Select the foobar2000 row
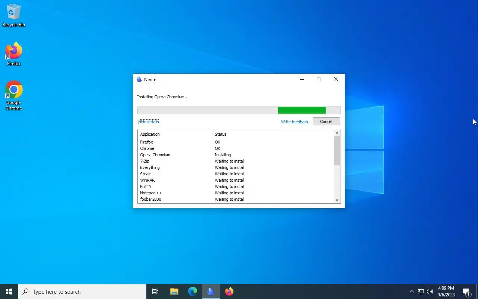This screenshot has height=299, width=478. 235,199
